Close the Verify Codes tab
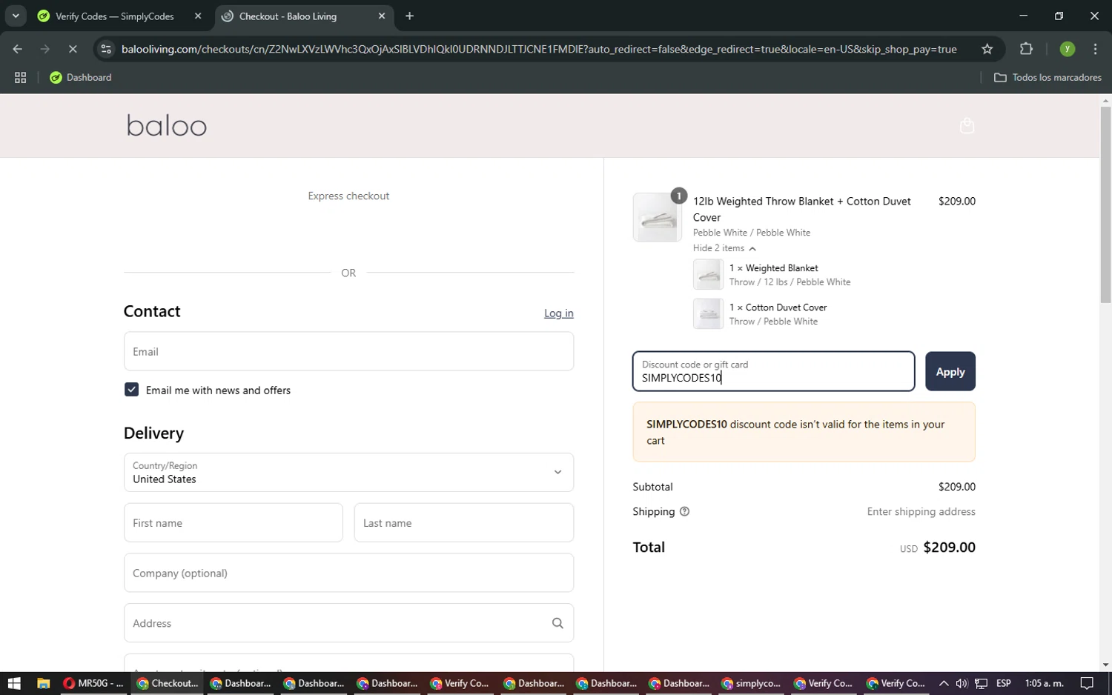Viewport: 1112px width, 695px height. [x=197, y=16]
